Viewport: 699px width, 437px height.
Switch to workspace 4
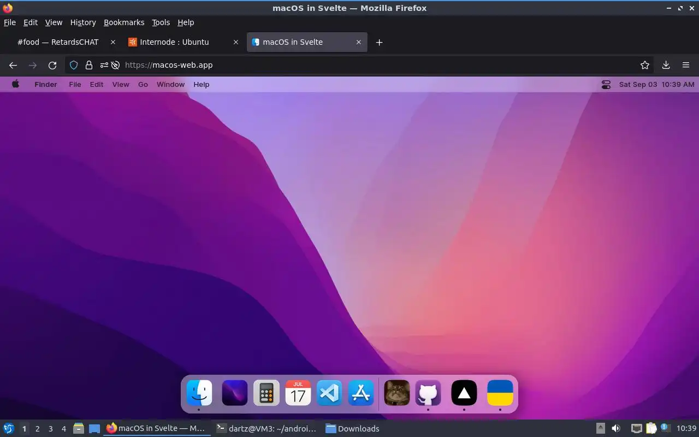[x=64, y=429]
